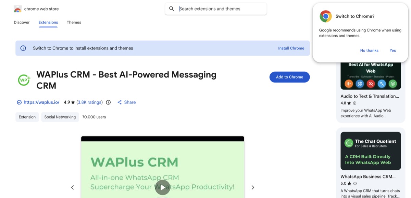Click Yes in the Switch to Chrome popup

pos(393,51)
